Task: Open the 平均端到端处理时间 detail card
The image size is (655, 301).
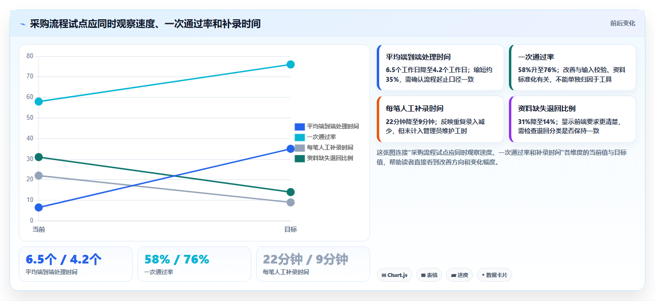Action: [x=440, y=67]
